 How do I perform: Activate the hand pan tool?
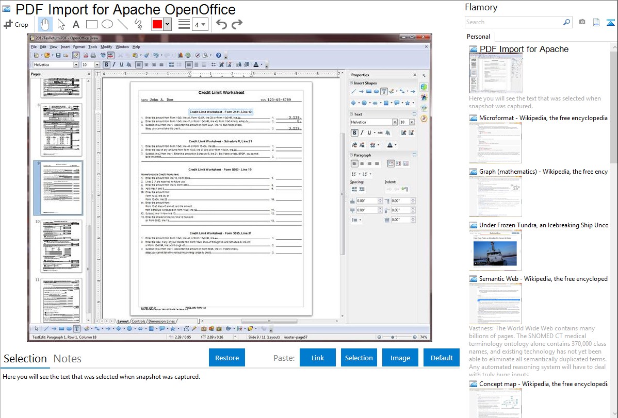pyautogui.click(x=45, y=24)
